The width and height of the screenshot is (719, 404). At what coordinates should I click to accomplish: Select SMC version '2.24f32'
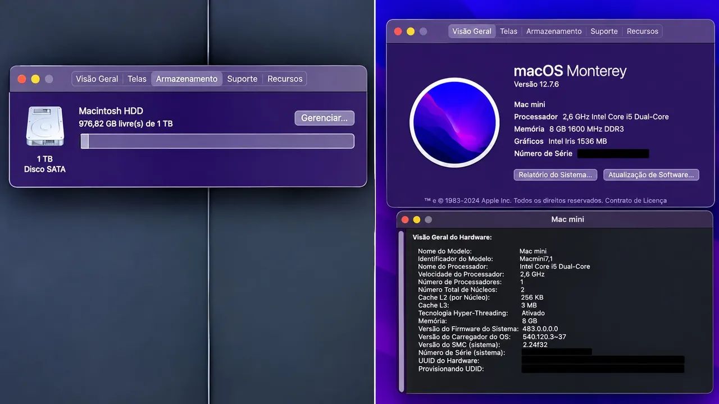click(x=535, y=345)
